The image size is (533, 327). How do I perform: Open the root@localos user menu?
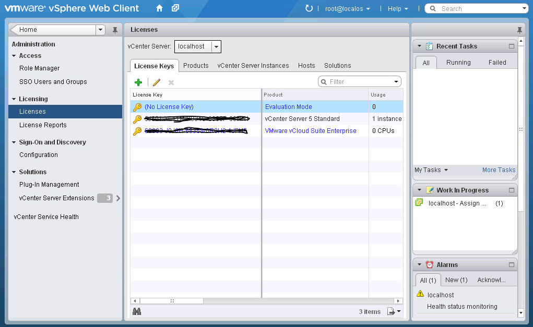click(347, 9)
